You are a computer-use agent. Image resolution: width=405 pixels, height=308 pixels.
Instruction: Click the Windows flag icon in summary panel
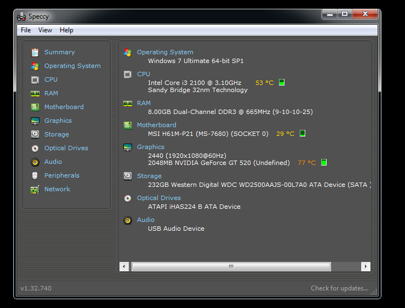coord(128,53)
